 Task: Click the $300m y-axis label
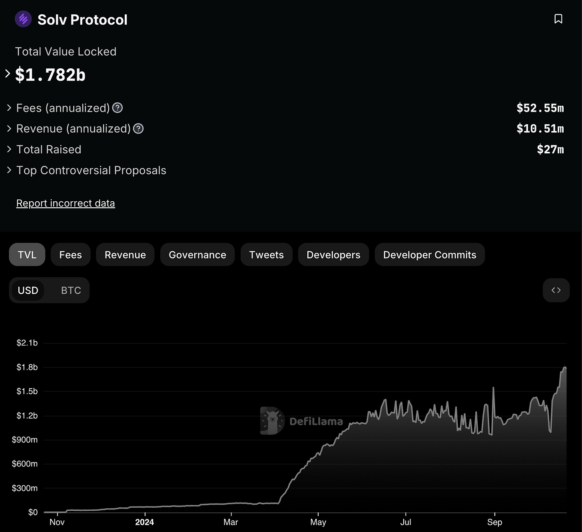pyautogui.click(x=25, y=488)
